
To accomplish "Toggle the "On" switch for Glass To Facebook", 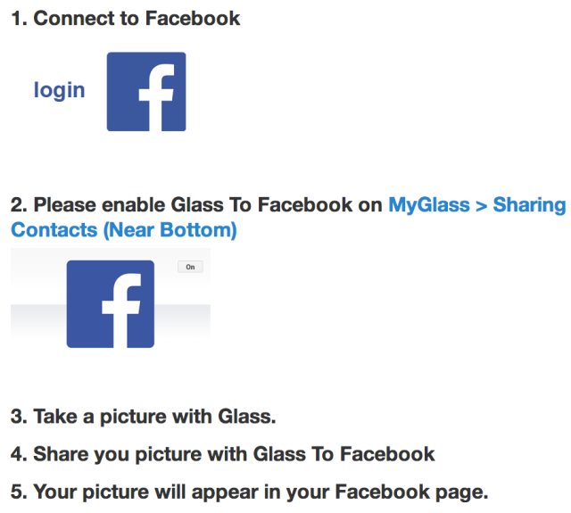I will (x=190, y=267).
